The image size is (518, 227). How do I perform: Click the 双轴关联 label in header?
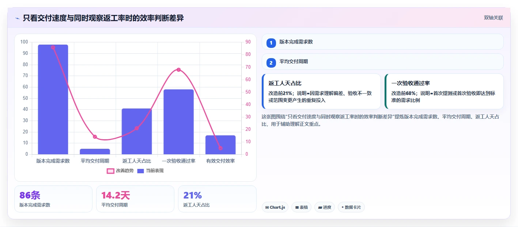494,18
